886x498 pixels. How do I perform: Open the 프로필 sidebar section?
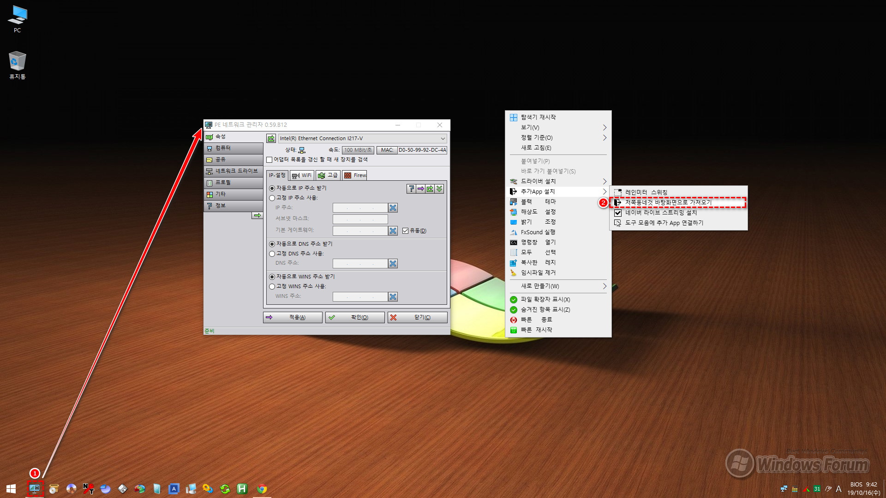233,183
